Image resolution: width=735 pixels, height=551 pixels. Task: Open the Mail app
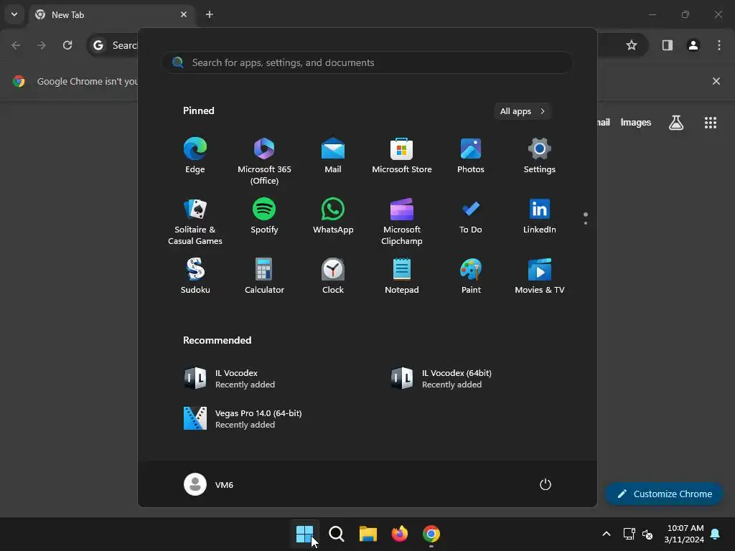(333, 156)
